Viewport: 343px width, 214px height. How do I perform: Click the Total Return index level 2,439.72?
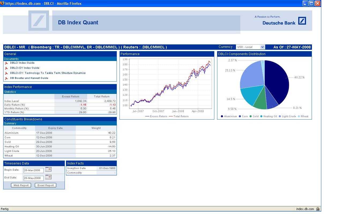coord(110,101)
